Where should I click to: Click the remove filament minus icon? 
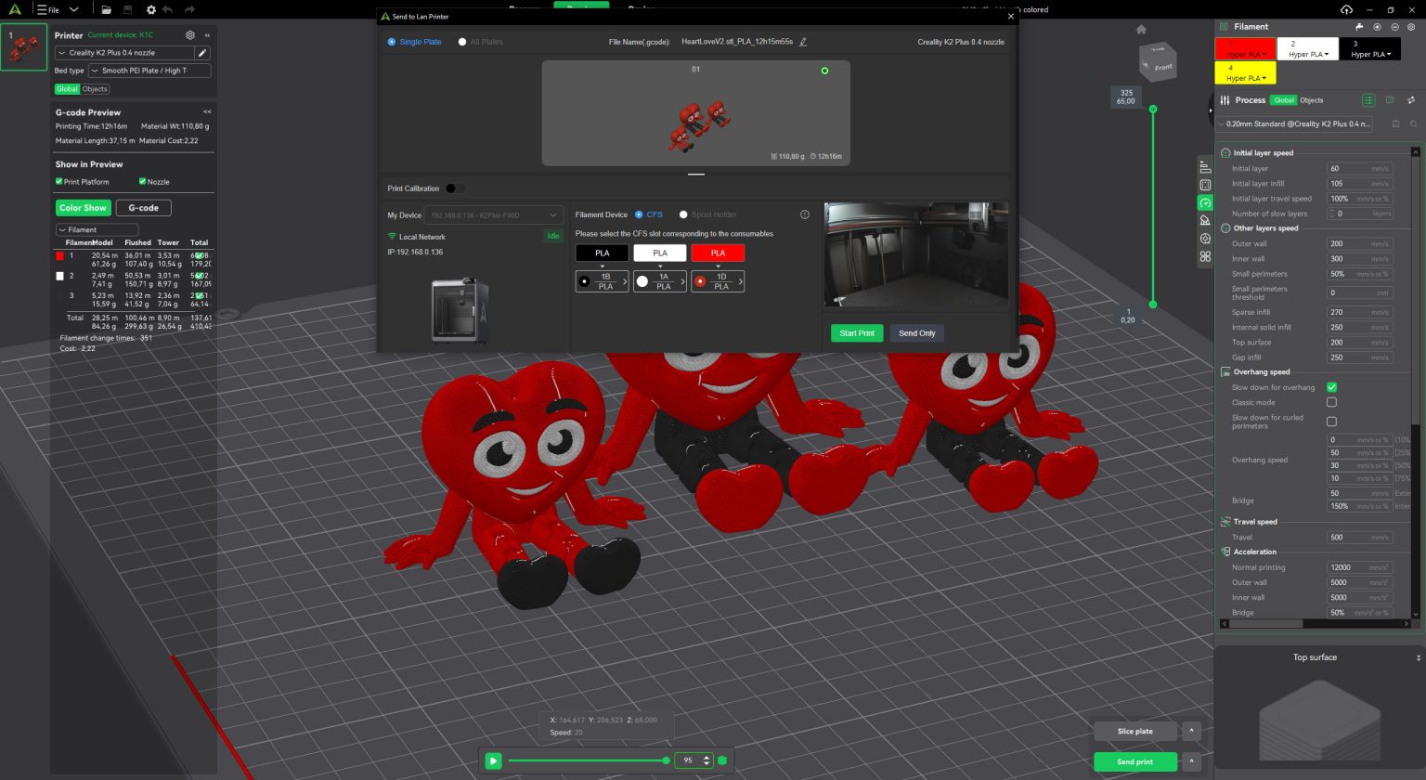[1394, 27]
